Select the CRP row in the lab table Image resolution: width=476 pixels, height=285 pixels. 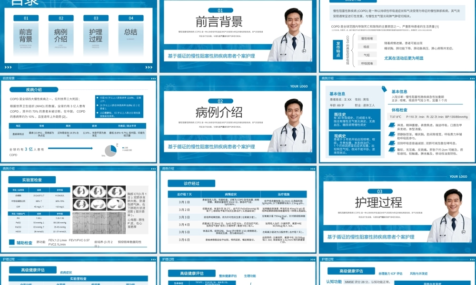[x=39, y=207]
